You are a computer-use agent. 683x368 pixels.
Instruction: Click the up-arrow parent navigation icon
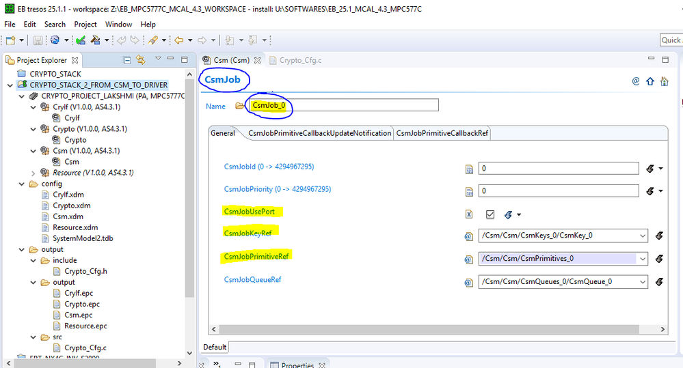pos(650,81)
